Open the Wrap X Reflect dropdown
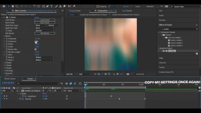The width and height of the screenshot is (201, 113). (x=45, y=57)
